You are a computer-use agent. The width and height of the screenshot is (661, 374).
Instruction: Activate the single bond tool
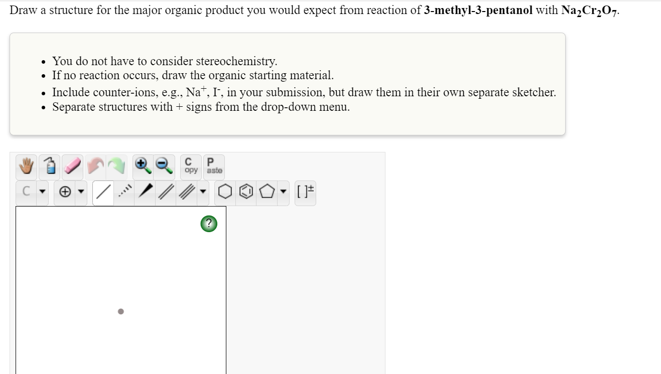click(x=102, y=192)
